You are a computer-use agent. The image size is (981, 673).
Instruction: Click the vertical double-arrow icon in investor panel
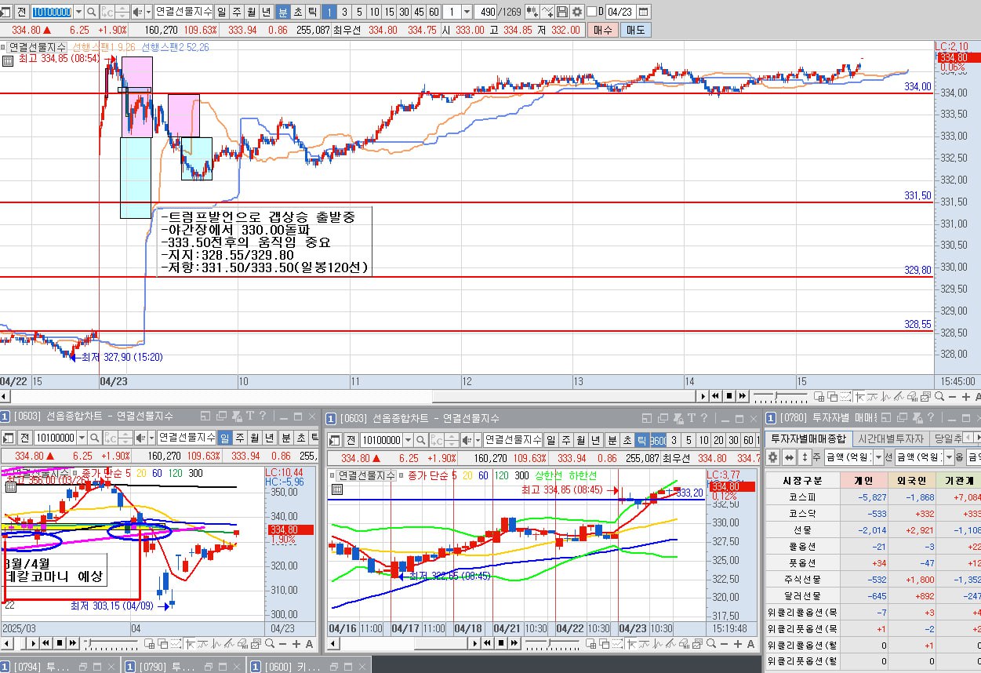point(805,457)
